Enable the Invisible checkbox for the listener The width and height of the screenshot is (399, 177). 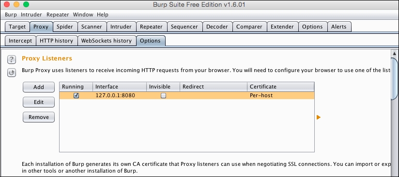(x=163, y=95)
